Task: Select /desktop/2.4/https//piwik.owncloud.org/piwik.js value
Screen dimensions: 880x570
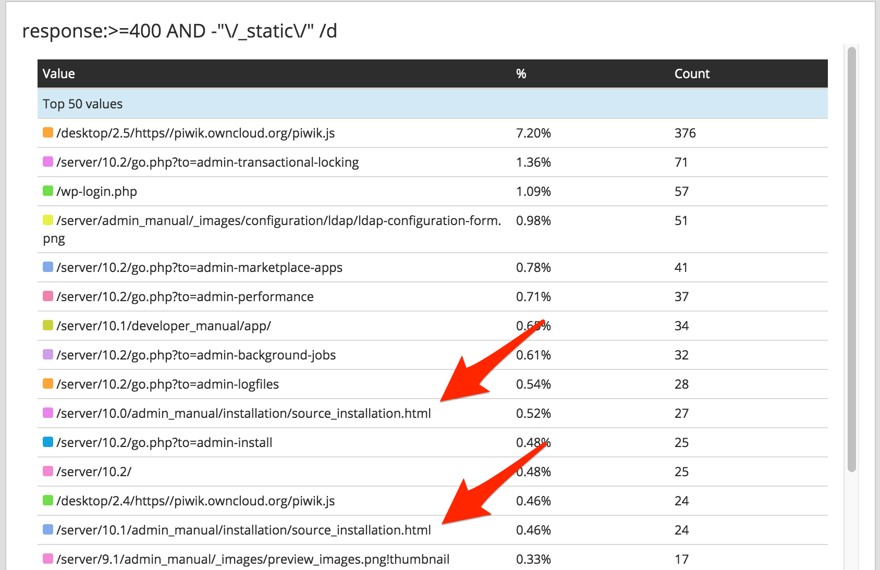Action: click(195, 501)
